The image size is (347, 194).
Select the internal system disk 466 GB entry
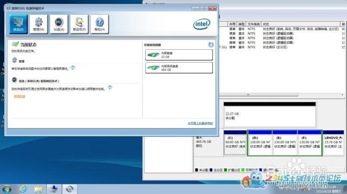[x=179, y=68]
